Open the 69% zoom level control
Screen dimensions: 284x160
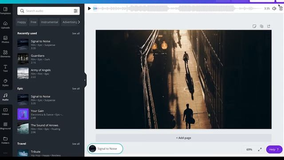coord(249,149)
